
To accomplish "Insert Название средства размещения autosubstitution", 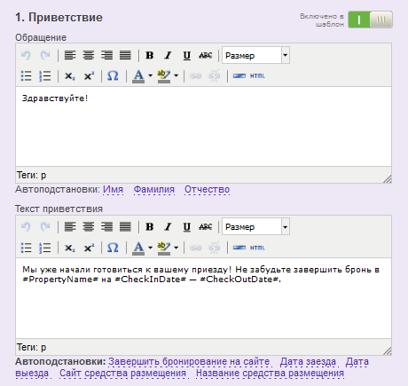I will pos(270,374).
